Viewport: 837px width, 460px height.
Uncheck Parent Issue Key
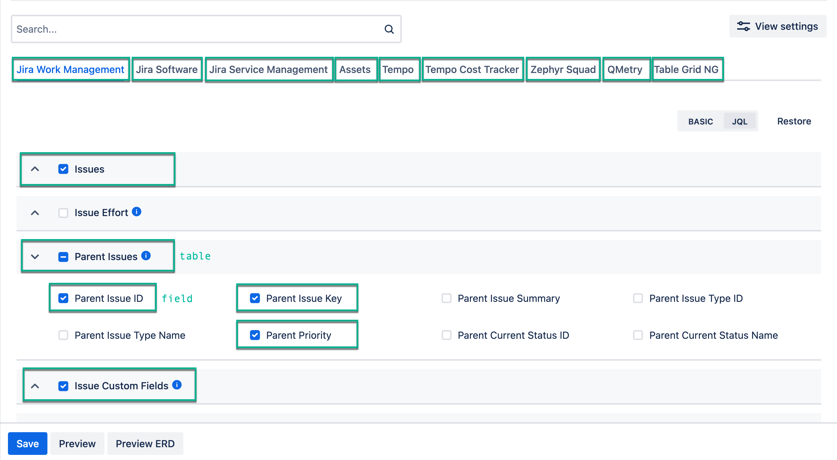[x=256, y=298]
